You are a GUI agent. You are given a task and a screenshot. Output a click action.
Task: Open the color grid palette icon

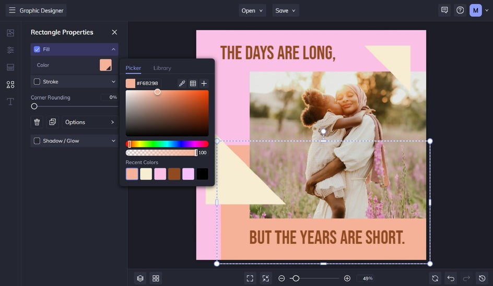click(193, 84)
